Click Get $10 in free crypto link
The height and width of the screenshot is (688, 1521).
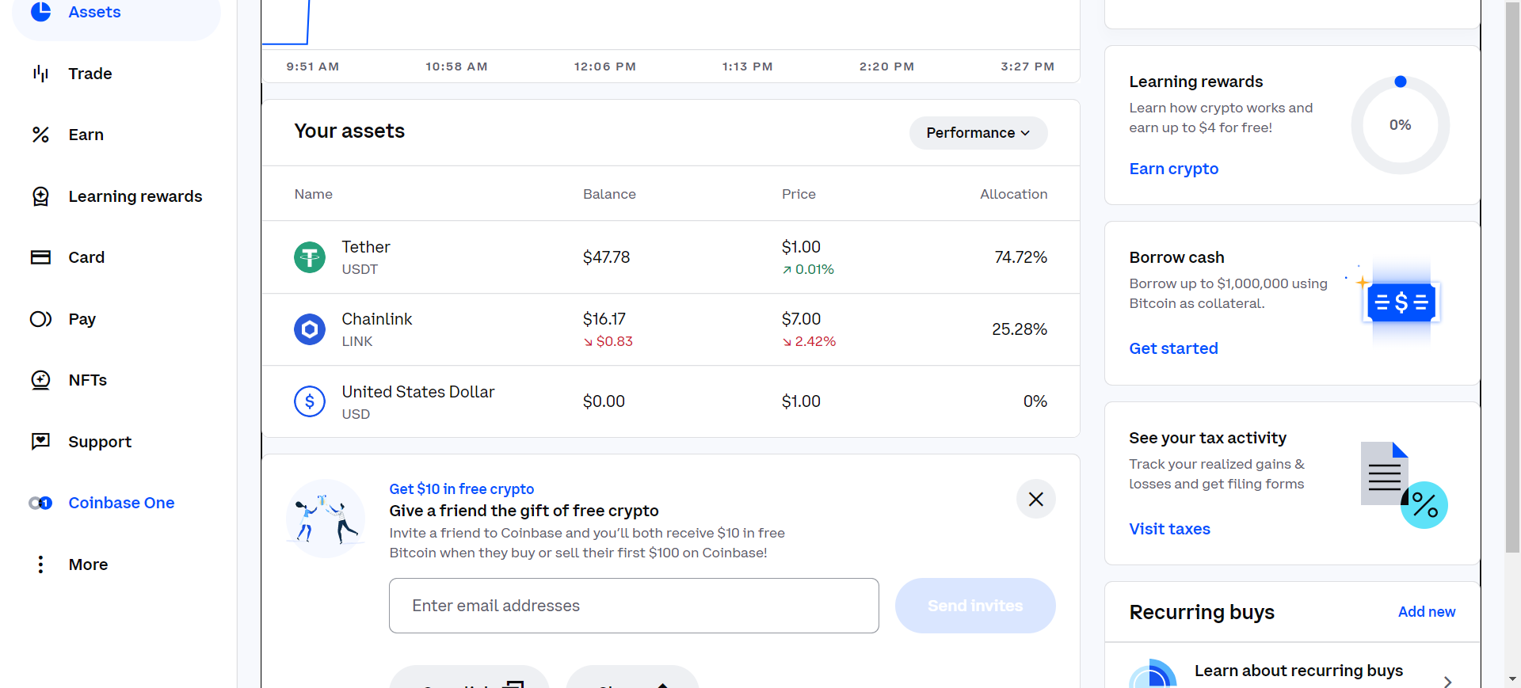coord(461,489)
